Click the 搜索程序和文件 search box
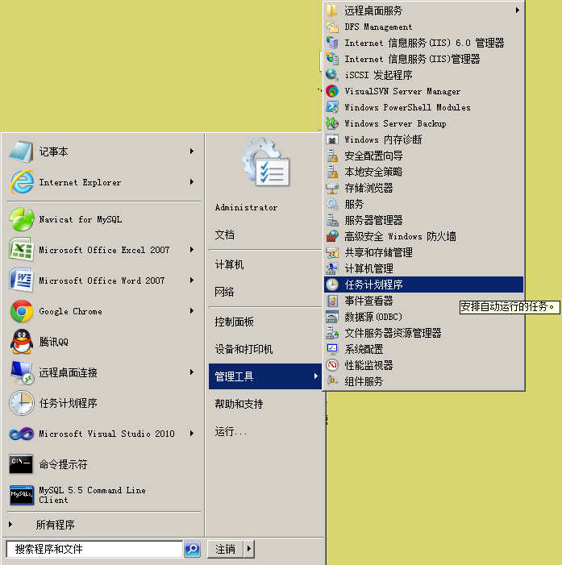This screenshot has width=562, height=565. [x=95, y=549]
